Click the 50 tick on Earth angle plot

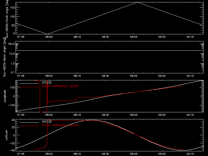click(13, 25)
